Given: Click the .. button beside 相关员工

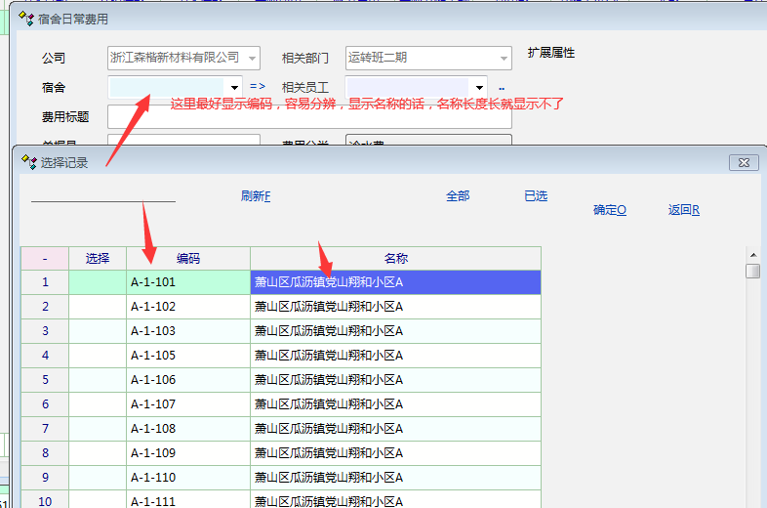Looking at the screenshot, I should 502,87.
